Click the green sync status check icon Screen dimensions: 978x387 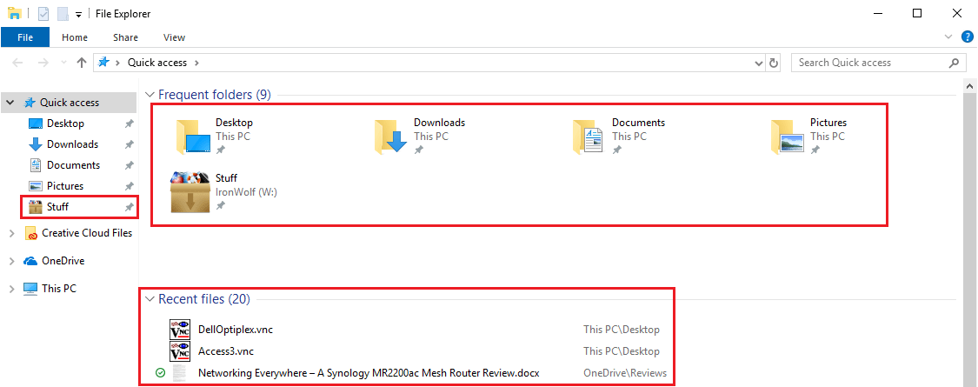coord(160,373)
